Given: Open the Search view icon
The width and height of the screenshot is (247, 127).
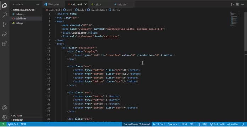Looking at the screenshot, I should click(x=5, y=15).
